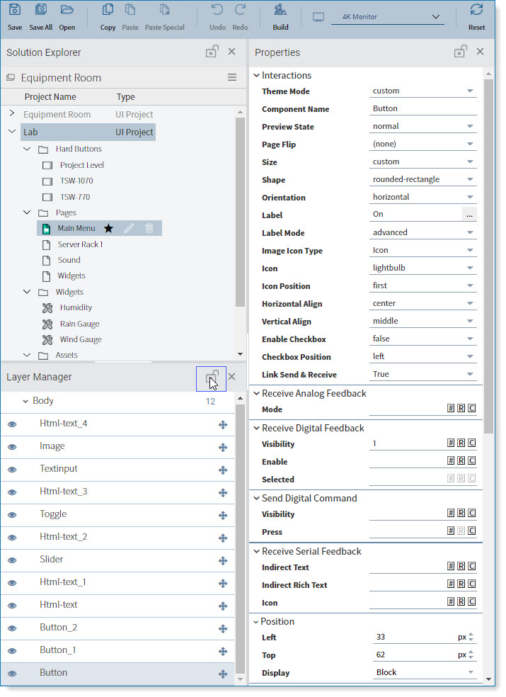Click the Properties panel vertical scrollbar
506x697 pixels.
488,256
